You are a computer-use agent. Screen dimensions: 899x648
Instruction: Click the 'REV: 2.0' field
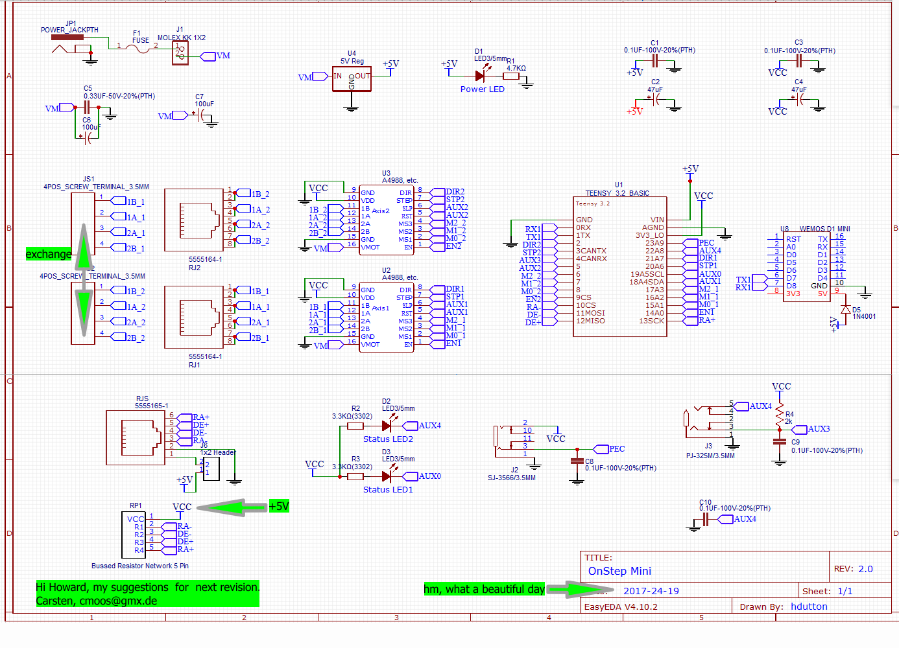click(x=854, y=569)
